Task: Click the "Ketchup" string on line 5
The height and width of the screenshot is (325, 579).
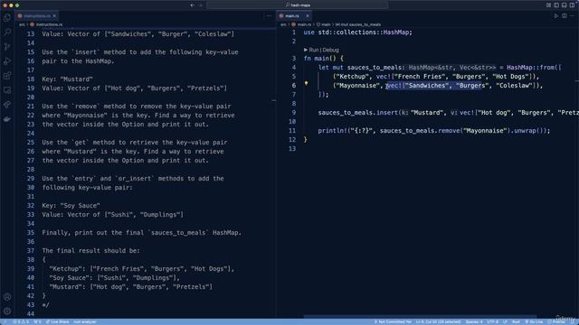Action: [352, 77]
